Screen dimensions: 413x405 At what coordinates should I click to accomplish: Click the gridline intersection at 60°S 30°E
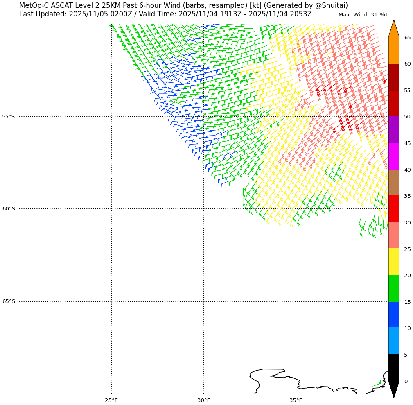tap(204, 209)
